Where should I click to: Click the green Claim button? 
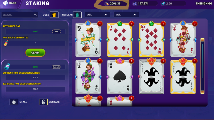point(35,53)
